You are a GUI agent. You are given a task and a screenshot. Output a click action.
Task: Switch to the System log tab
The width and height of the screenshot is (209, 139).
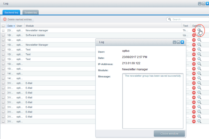pyautogui.click(x=30, y=13)
